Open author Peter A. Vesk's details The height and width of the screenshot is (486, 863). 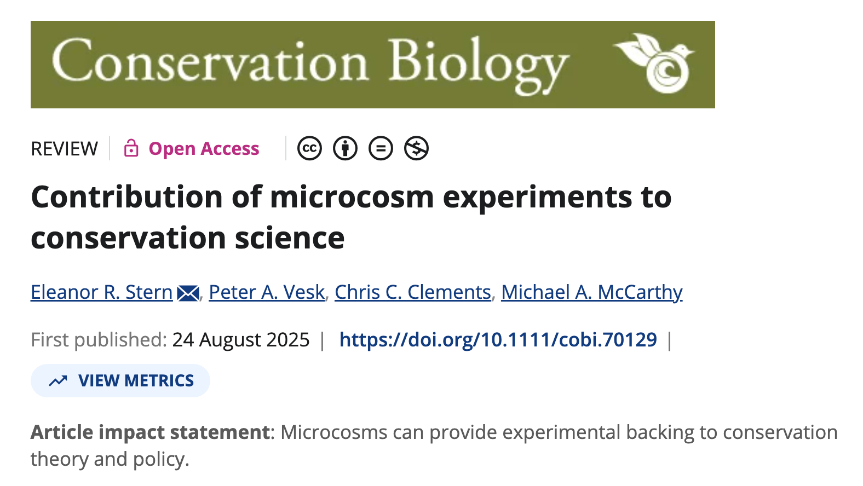point(267,292)
